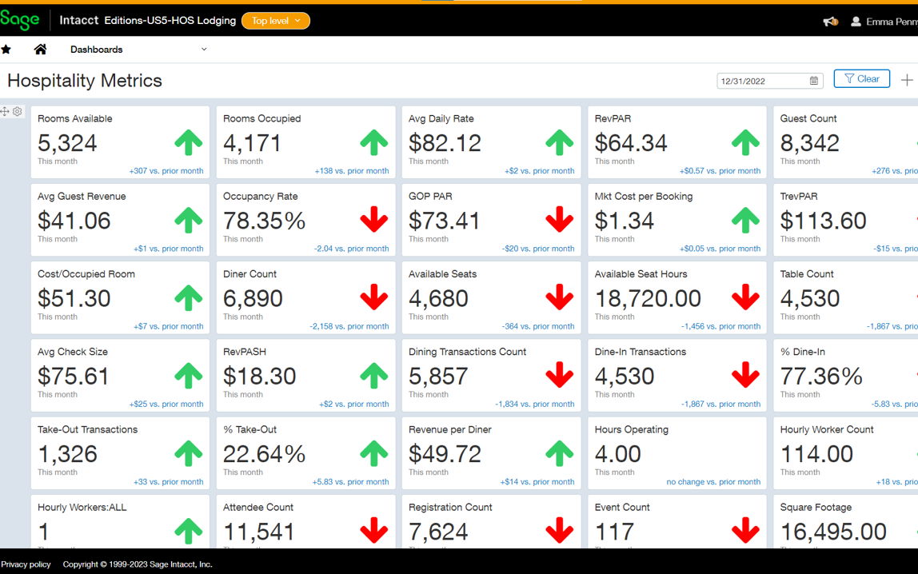Click '-2,158 vs. prior month' on Diner Count
This screenshot has height=574, width=918.
[x=349, y=326]
